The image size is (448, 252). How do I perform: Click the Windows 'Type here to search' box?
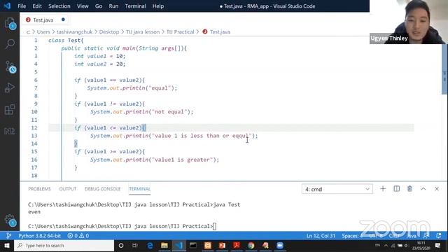(64, 246)
